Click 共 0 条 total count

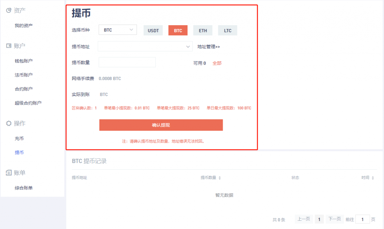coord(279,220)
